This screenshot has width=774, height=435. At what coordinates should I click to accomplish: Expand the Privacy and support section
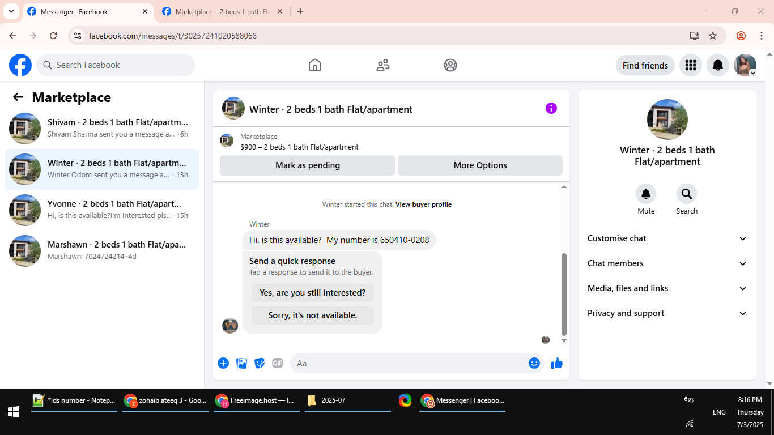[667, 313]
